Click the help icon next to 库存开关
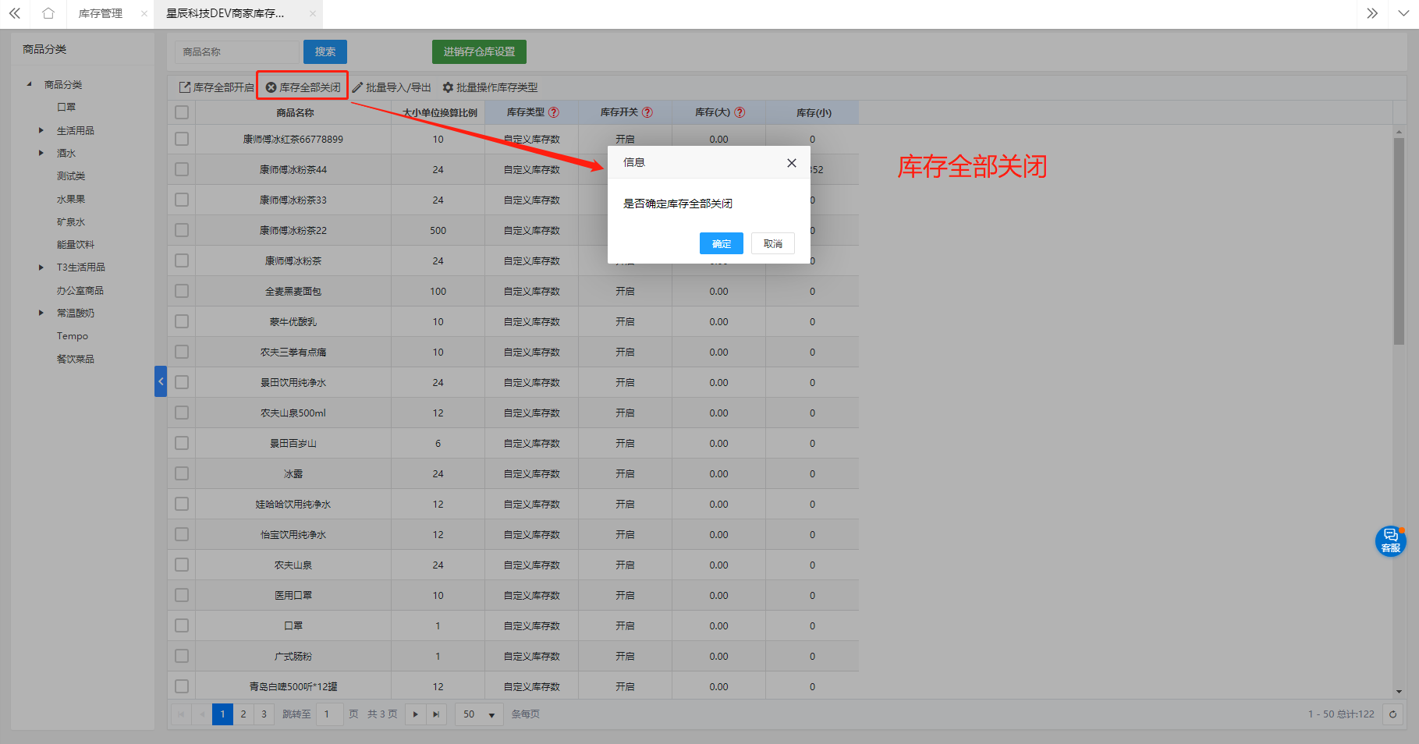Image resolution: width=1419 pixels, height=744 pixels. [647, 112]
